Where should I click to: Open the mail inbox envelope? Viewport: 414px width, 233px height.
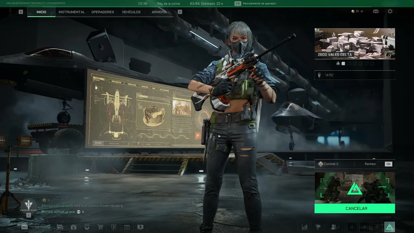376,11
